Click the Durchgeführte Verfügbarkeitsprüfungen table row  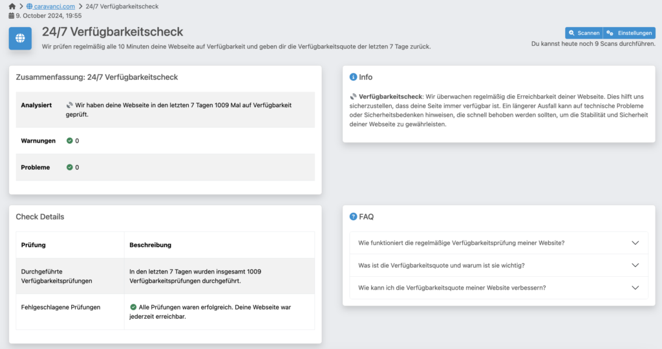165,276
